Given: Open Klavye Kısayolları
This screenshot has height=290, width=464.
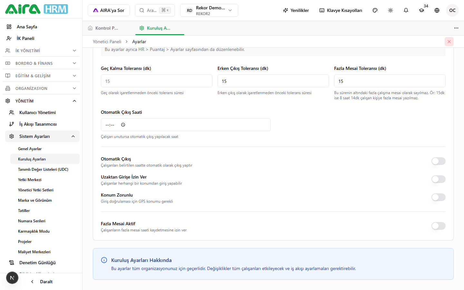Looking at the screenshot, I should [341, 10].
